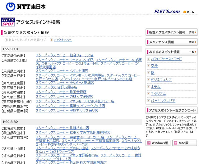
Task: Open スタジアム spot category
Action: [158, 94]
